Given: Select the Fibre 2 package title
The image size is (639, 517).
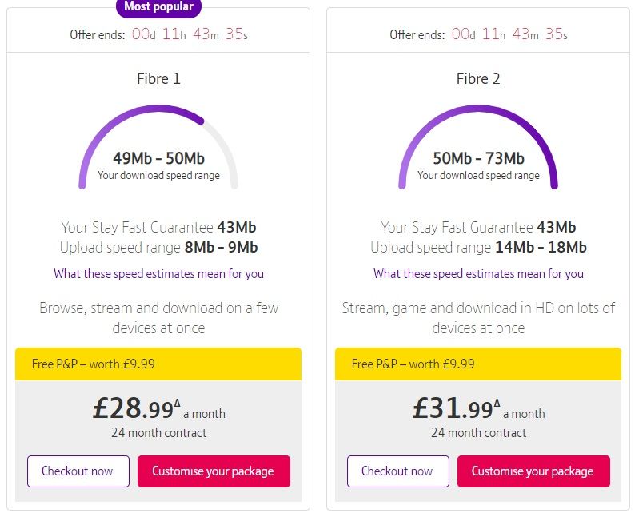Looking at the screenshot, I should 478,79.
